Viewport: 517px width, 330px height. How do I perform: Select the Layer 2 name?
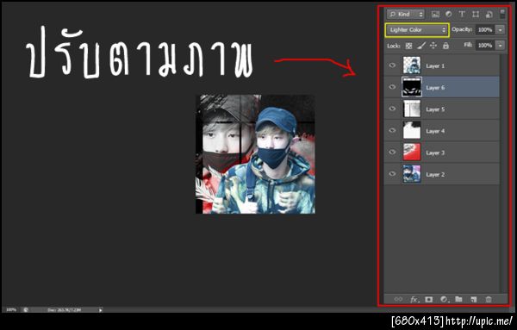[435, 174]
